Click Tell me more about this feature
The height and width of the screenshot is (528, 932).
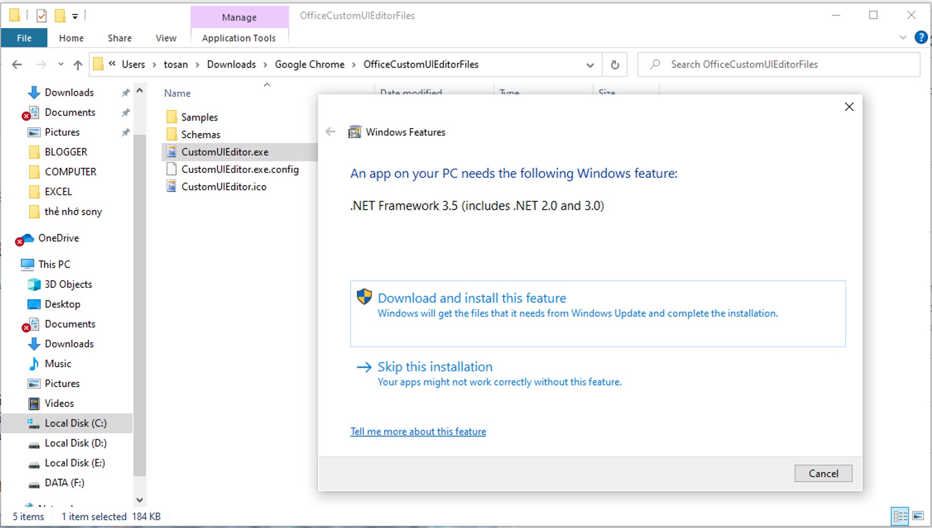418,431
